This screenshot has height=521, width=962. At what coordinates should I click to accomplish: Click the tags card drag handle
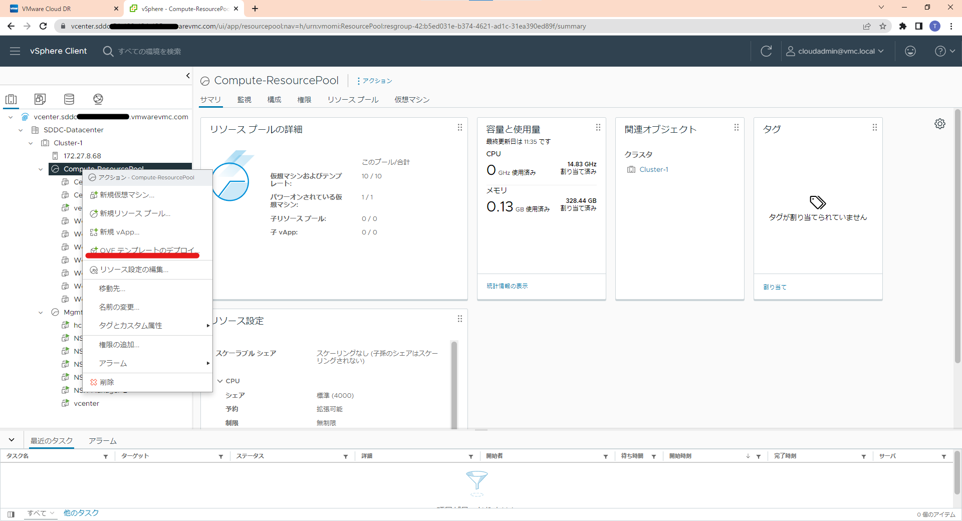(x=875, y=128)
